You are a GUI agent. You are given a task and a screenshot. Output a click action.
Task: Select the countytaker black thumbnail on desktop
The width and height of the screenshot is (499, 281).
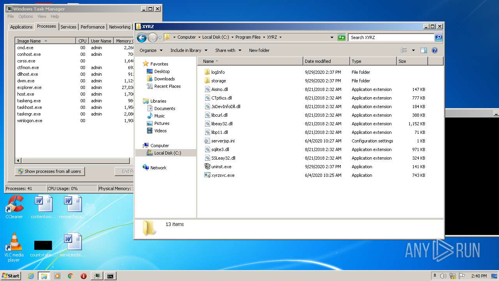point(43,245)
